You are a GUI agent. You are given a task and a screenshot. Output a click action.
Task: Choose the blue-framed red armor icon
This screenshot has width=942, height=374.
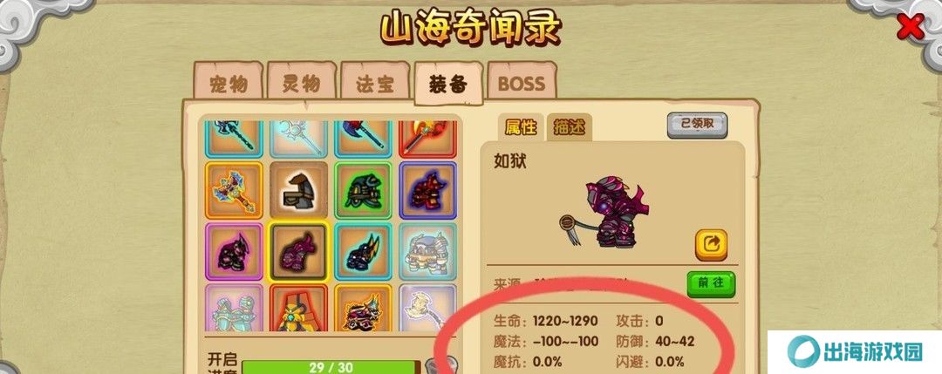[427, 190]
